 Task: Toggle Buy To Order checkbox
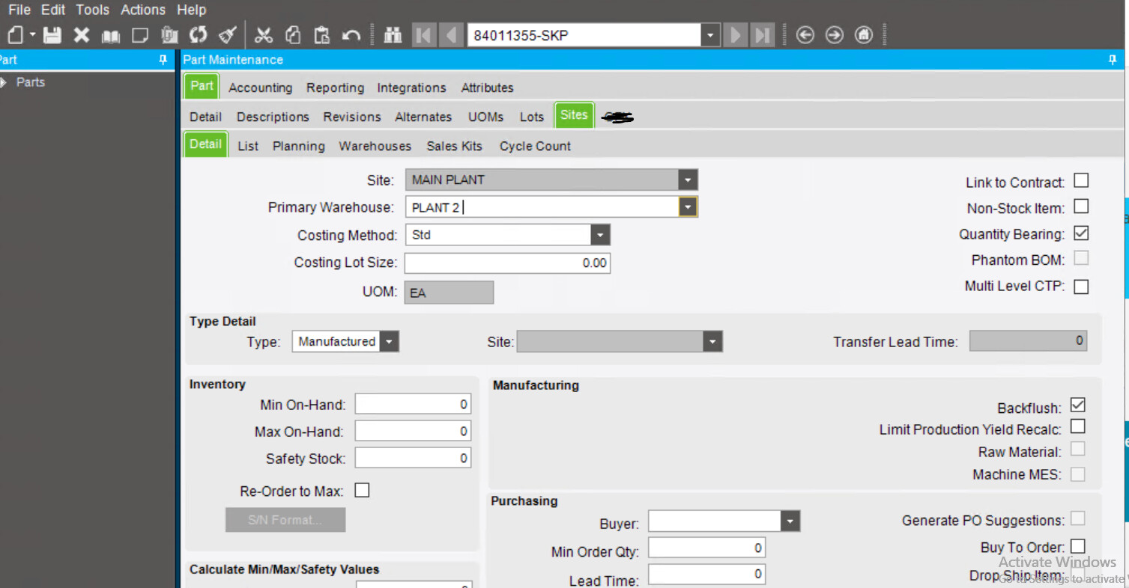1078,545
